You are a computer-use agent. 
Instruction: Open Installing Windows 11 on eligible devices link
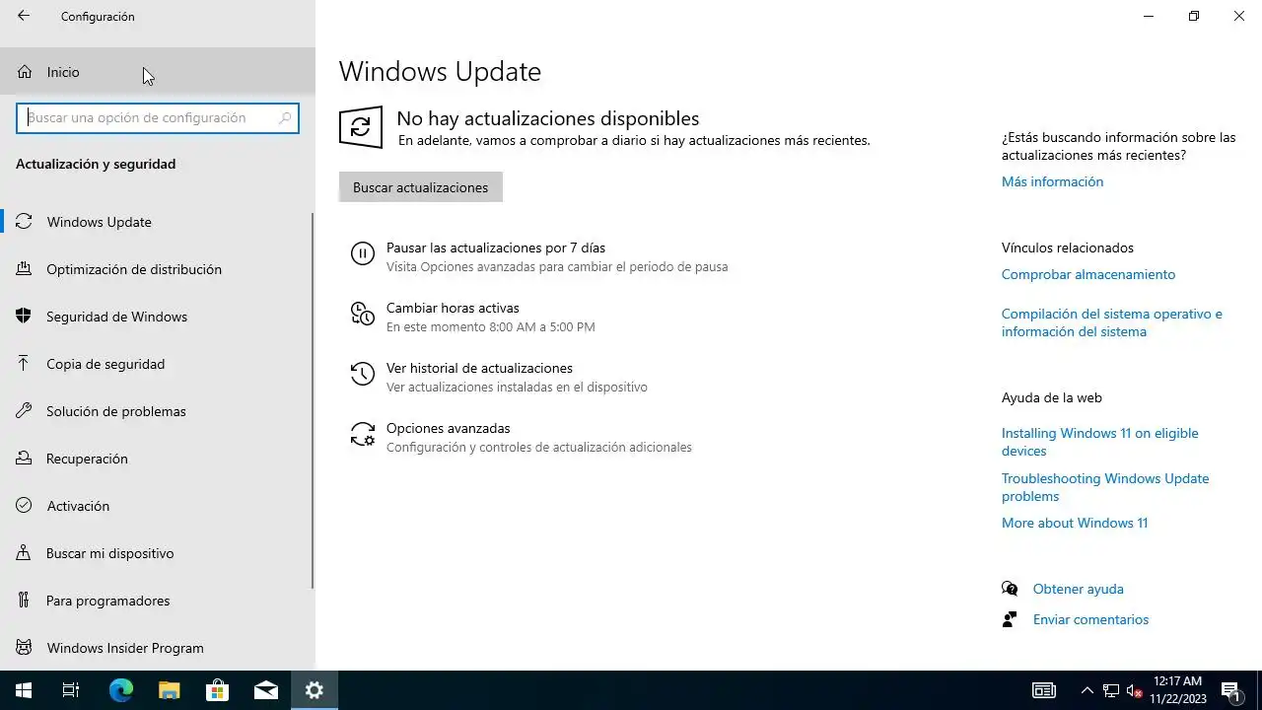coord(1100,442)
